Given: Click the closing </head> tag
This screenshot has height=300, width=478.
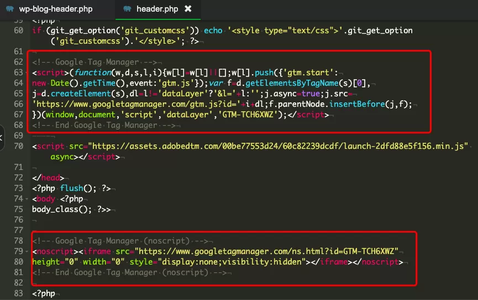Looking at the screenshot, I should (48, 178).
